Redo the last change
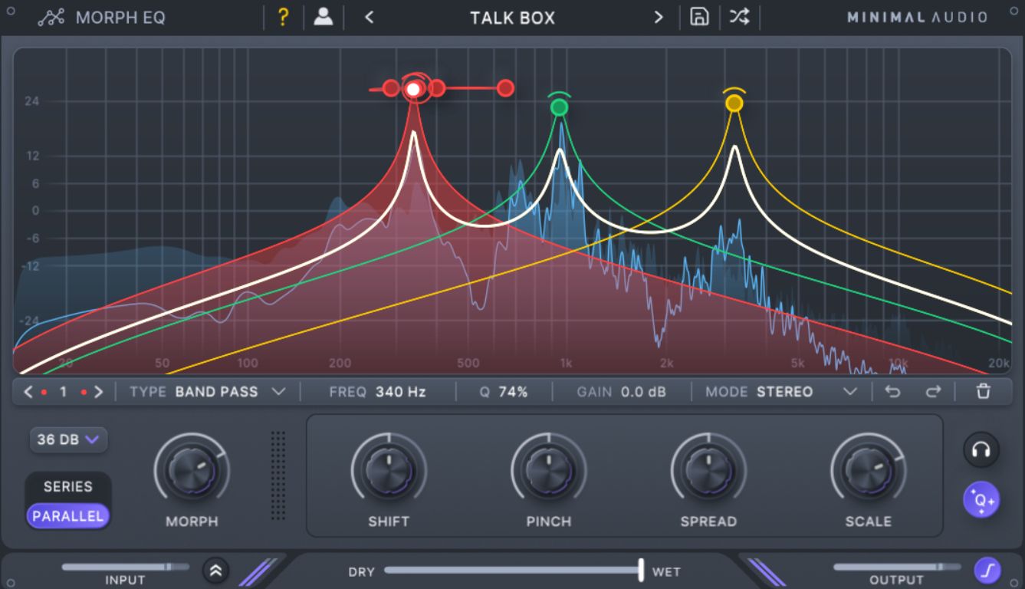Image resolution: width=1025 pixels, height=589 pixels. (x=932, y=392)
